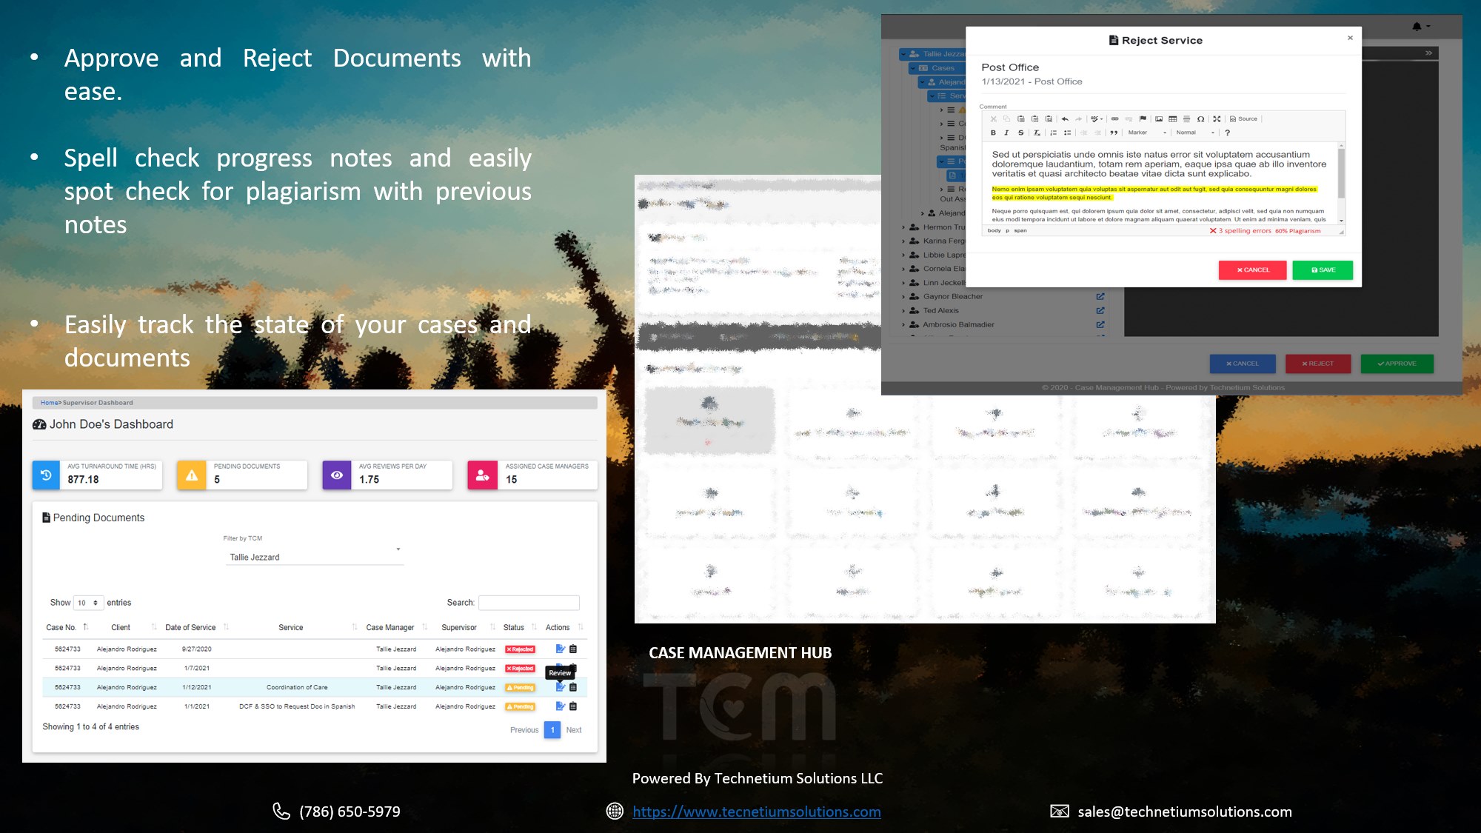Click the comment editor vertical scrollbar
1481x833 pixels.
point(1341,183)
